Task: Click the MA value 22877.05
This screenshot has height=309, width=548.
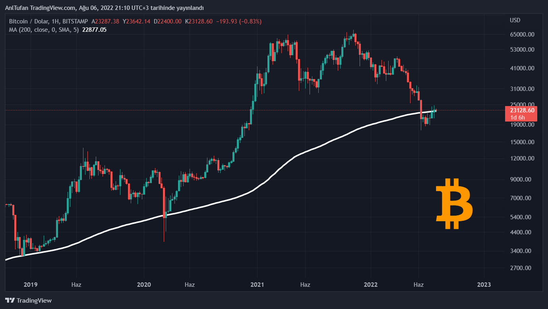Action: (x=94, y=29)
